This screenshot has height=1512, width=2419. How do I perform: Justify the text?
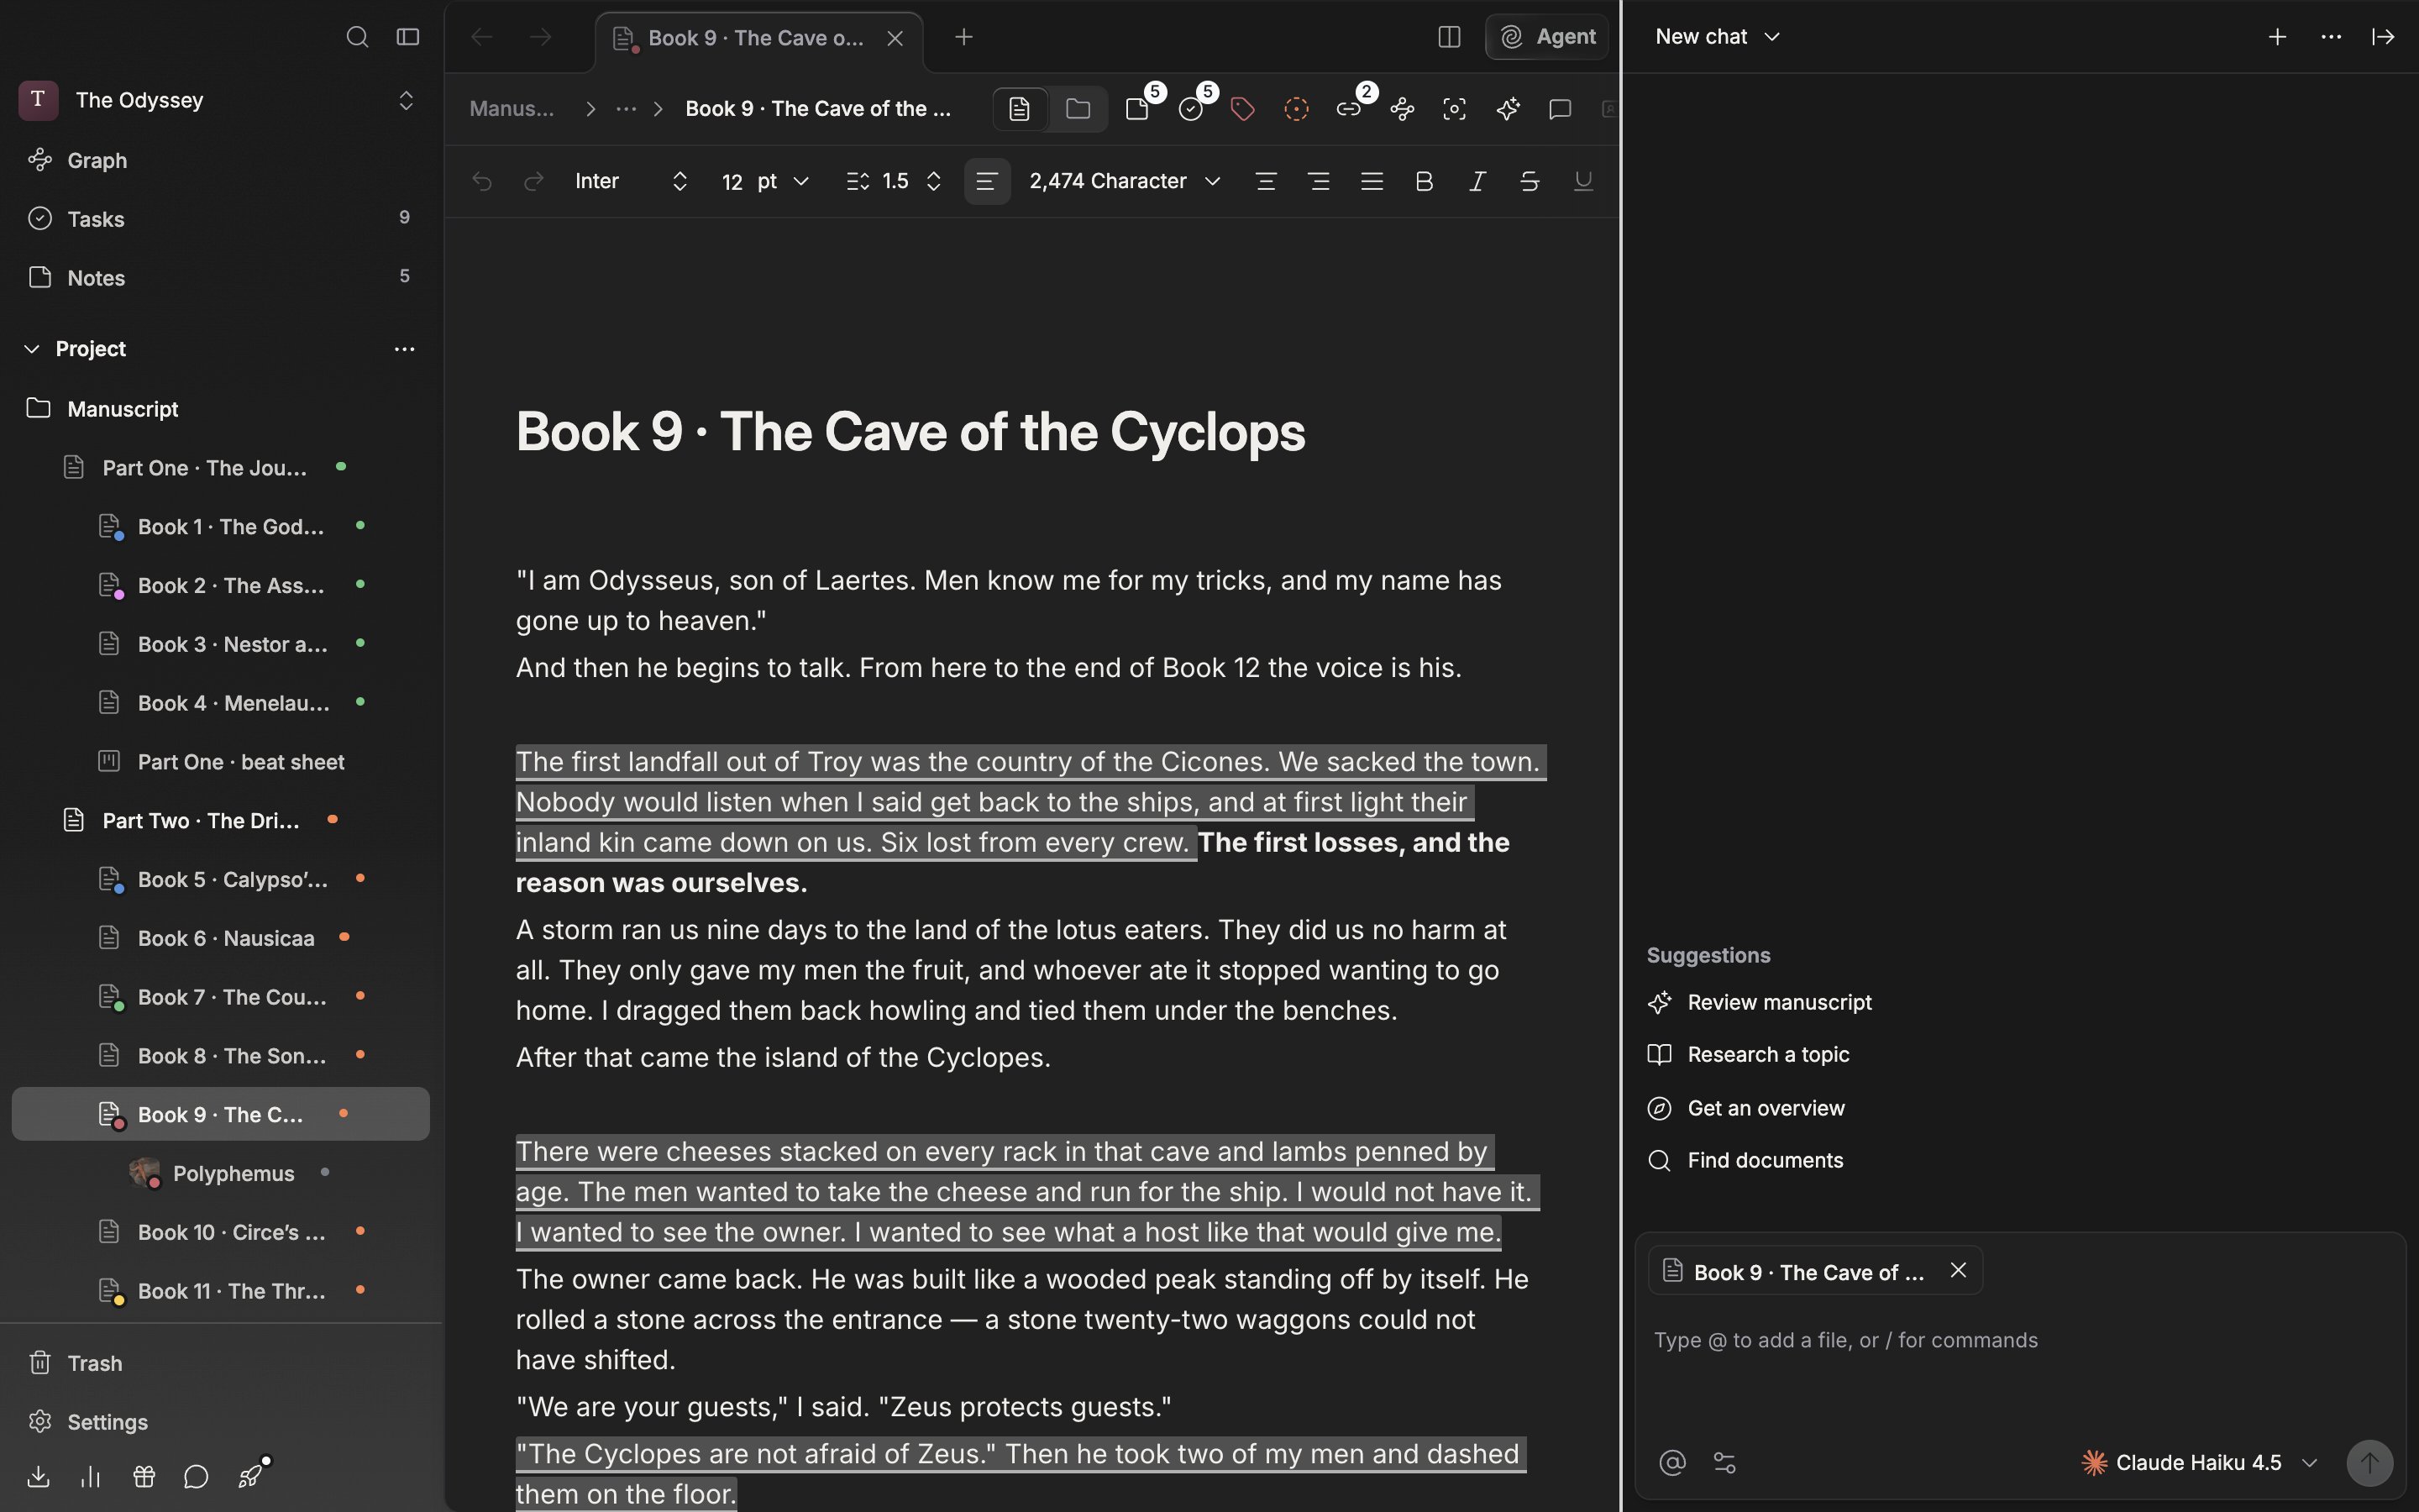[1372, 181]
